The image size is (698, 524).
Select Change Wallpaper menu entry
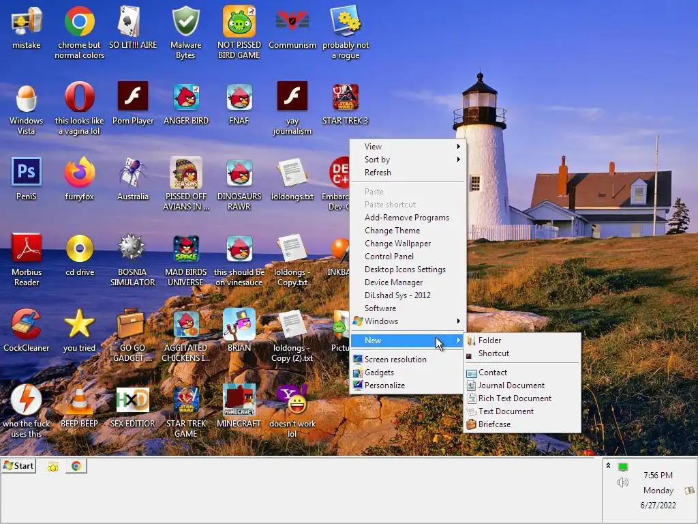(x=408, y=244)
